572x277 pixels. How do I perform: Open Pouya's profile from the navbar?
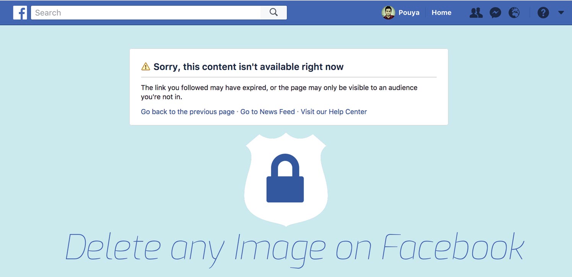pos(409,13)
